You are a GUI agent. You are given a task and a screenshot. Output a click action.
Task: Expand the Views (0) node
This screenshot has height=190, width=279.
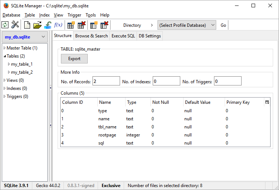(5, 80)
